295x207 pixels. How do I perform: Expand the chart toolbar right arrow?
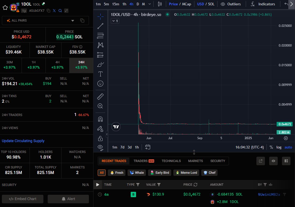(x=292, y=4)
